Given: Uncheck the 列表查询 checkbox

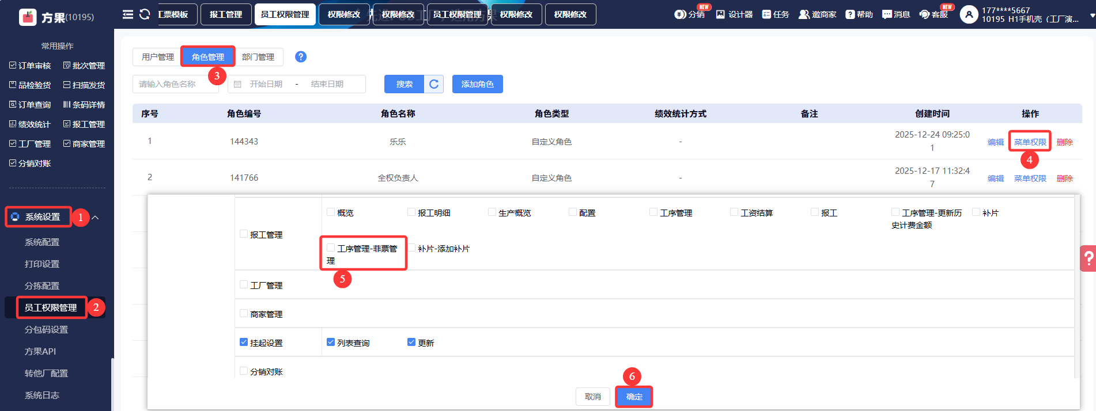Looking at the screenshot, I should (x=331, y=342).
